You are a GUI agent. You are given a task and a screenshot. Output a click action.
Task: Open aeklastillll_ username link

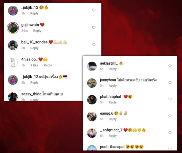point(109,63)
